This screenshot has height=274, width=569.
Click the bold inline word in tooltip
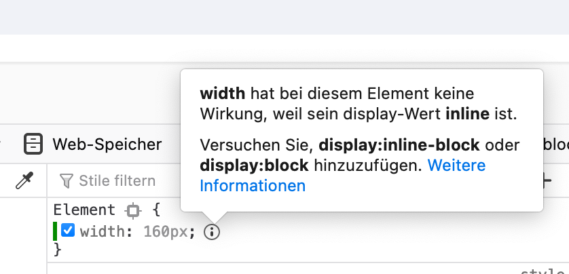click(x=467, y=113)
